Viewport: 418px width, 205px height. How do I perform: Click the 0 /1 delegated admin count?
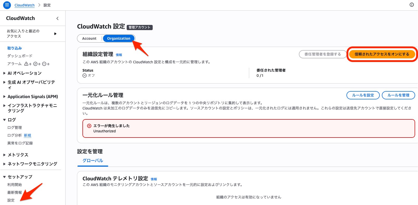coord(260,76)
